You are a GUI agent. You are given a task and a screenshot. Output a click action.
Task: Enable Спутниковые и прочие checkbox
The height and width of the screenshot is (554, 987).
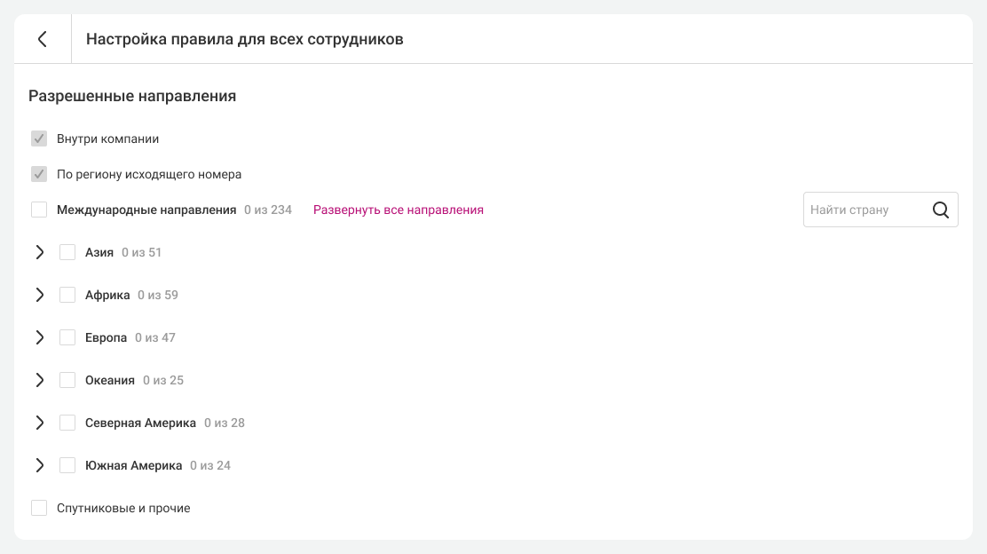click(x=39, y=508)
